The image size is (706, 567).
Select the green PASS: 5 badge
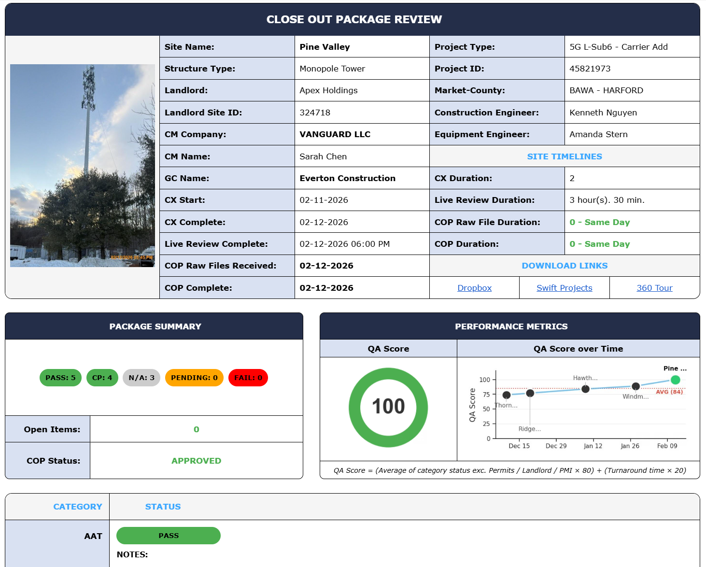click(x=60, y=378)
